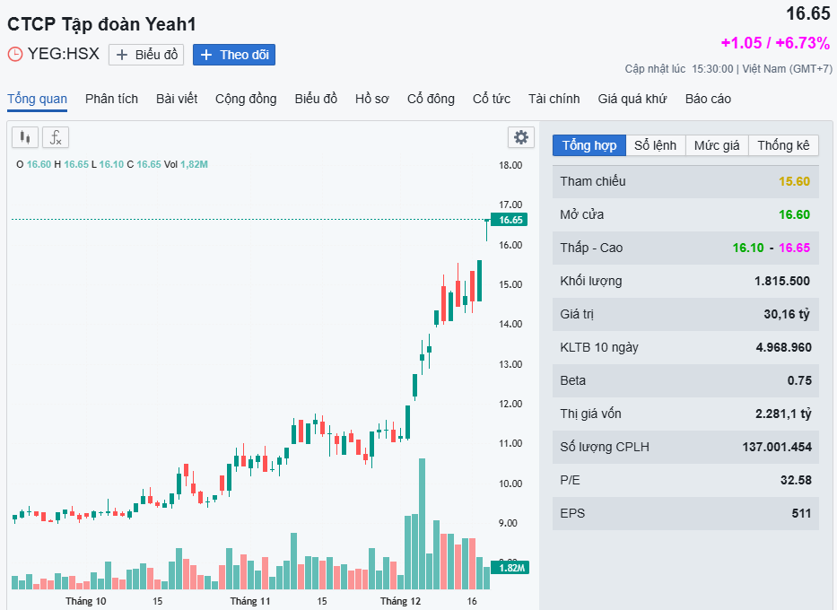Open the Bài viết tab
The height and width of the screenshot is (610, 837).
[177, 99]
